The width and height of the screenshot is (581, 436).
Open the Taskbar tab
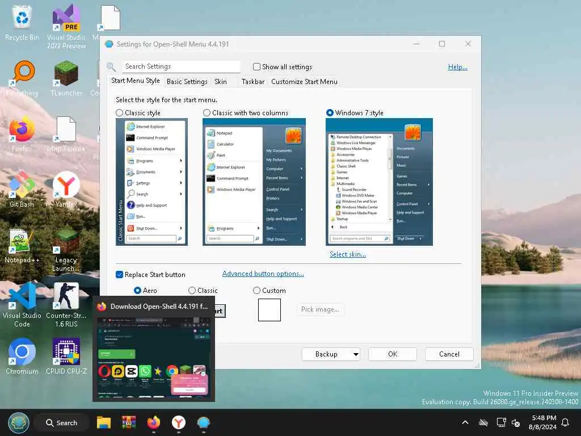click(x=253, y=82)
